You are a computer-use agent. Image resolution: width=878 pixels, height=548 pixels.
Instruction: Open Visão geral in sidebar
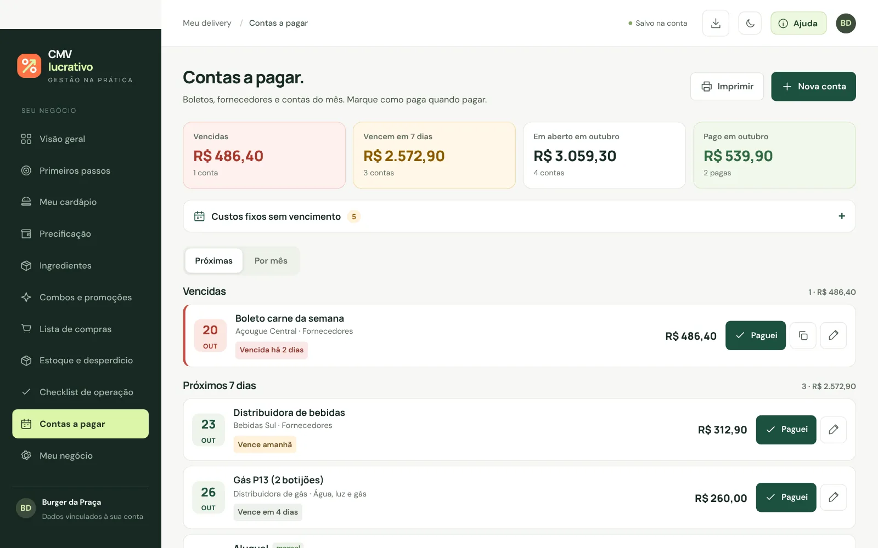pyautogui.click(x=80, y=139)
